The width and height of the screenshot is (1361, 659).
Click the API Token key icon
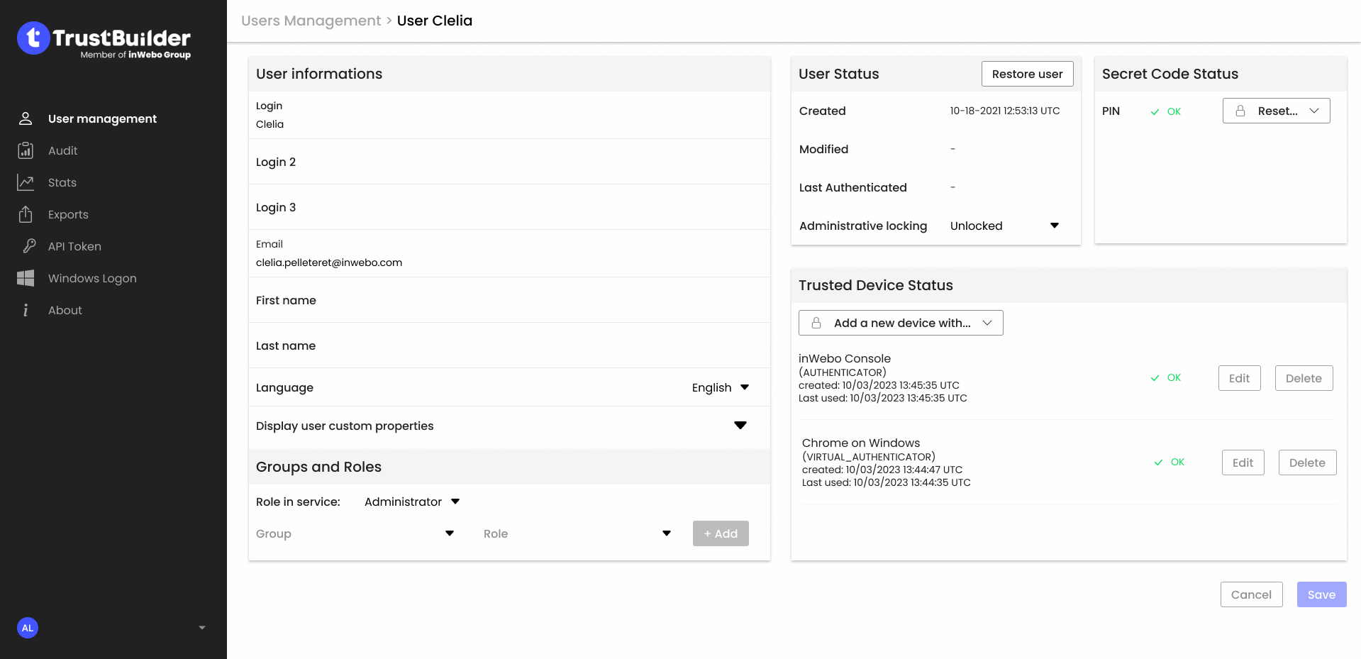(x=28, y=246)
